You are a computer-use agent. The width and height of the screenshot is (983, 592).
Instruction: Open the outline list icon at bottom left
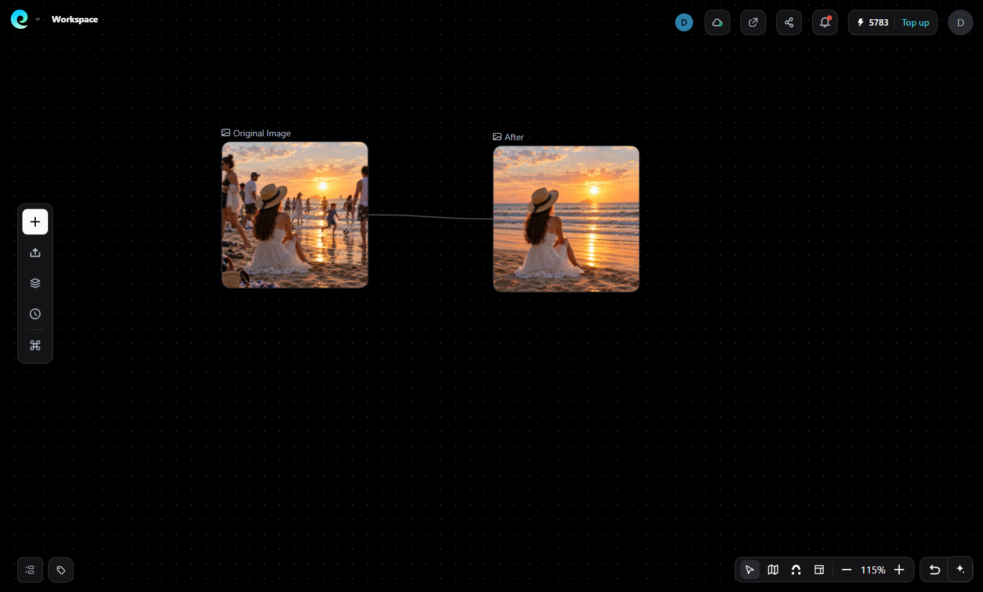30,570
